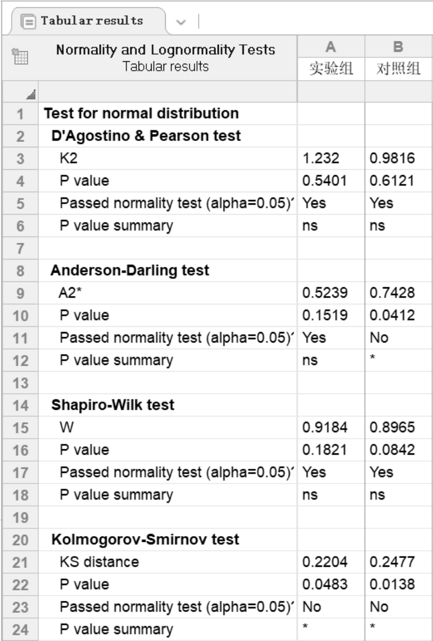433x641 pixels.
Task: Click the select-all corner triangle above row 1
Action: tap(19, 90)
